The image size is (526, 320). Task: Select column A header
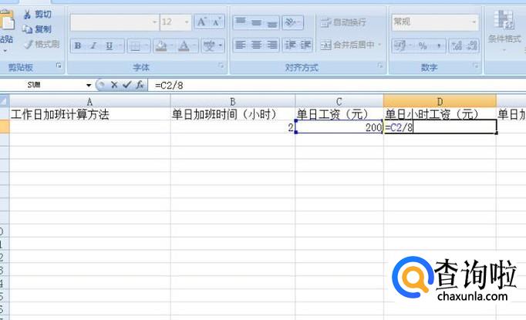point(89,101)
